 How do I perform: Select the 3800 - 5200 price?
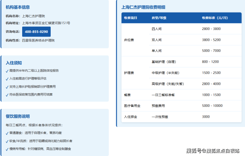click(211, 40)
